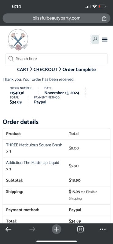Tap the blissfulbeautyparty.com address bar
The height and width of the screenshot is (244, 113).
[56, 18]
